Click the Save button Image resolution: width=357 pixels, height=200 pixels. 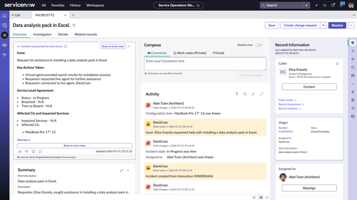click(272, 26)
